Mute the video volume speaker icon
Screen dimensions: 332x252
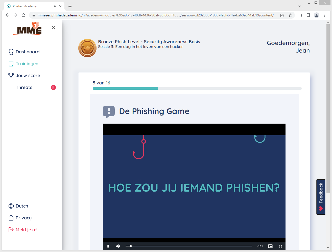coord(118,246)
